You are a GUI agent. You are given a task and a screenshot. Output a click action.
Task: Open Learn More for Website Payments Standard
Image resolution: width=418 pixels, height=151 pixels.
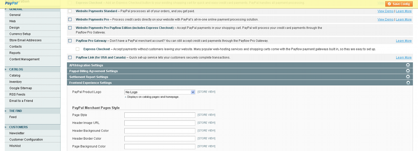click(x=404, y=11)
